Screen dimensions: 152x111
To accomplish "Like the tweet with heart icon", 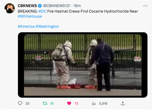I will (69, 103).
